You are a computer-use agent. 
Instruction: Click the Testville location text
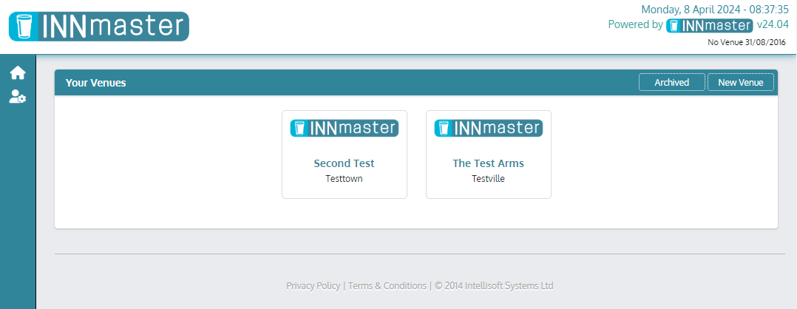pos(489,179)
